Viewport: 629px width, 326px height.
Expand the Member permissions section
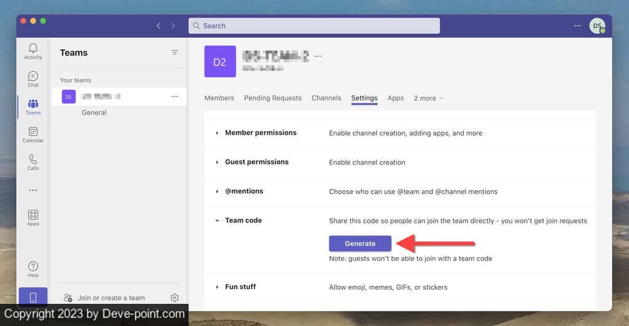pyautogui.click(x=217, y=133)
